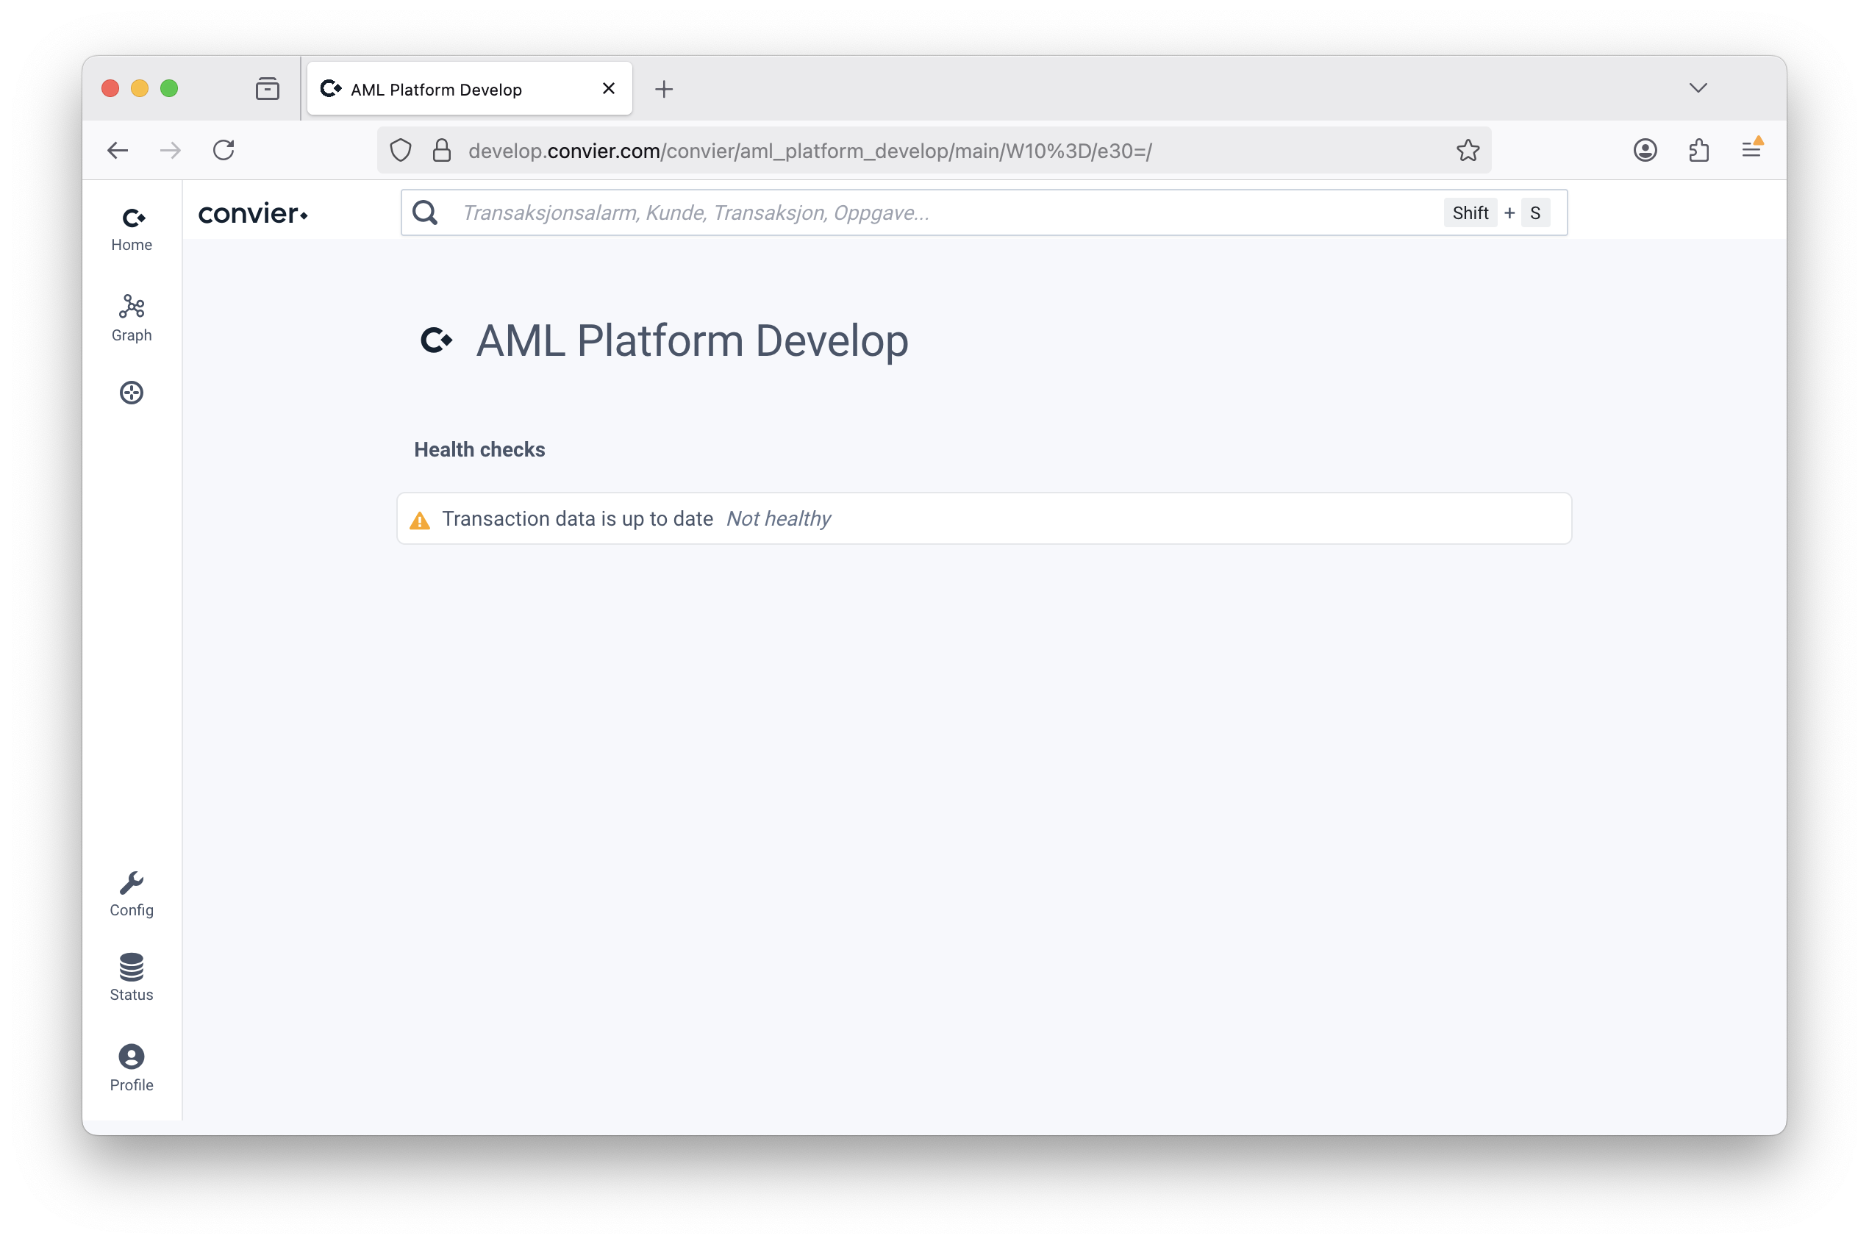
Task: Click the Health checks heading
Action: point(479,450)
